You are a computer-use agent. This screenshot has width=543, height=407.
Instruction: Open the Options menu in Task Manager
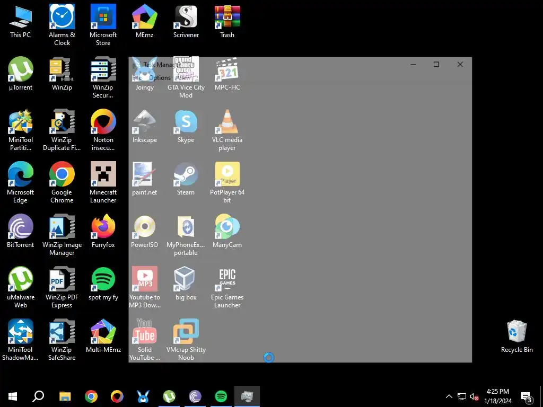tap(160, 77)
